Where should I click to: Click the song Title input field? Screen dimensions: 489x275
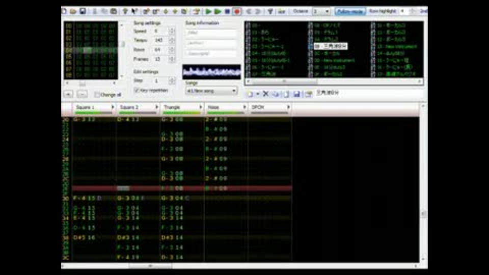[x=211, y=33]
